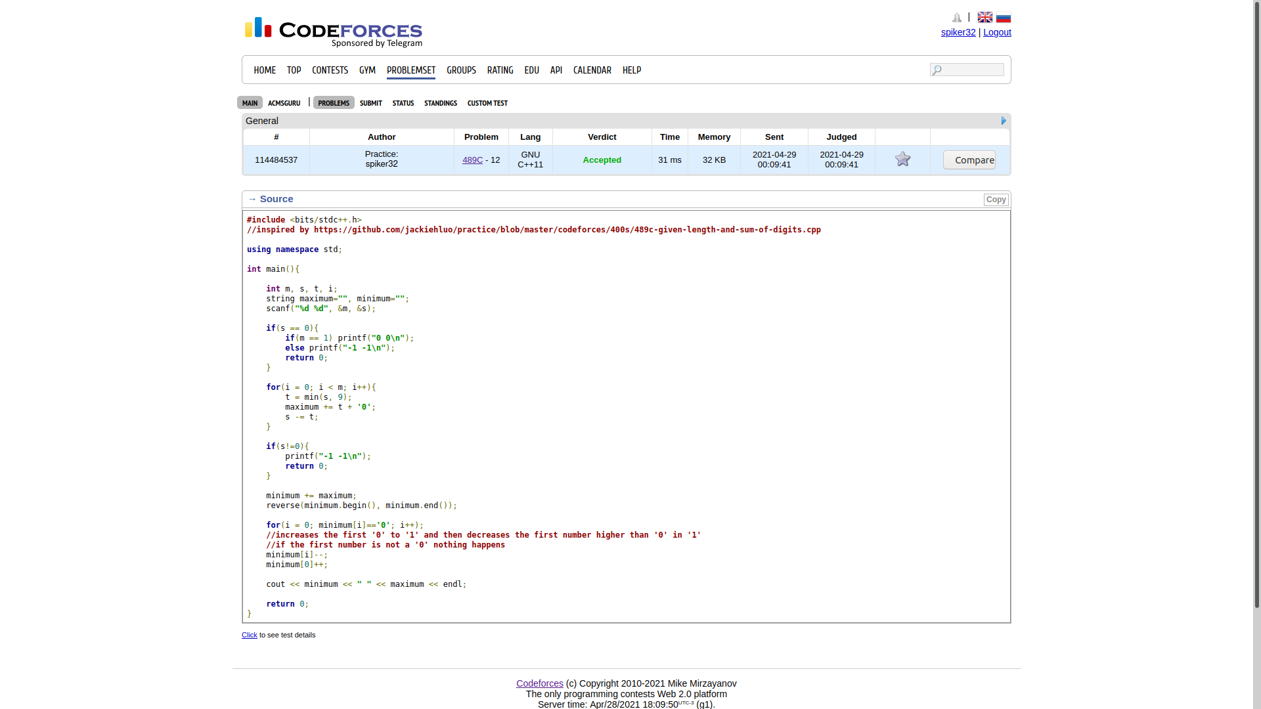1261x709 pixels.
Task: Open the GYM menu item
Action: pyautogui.click(x=367, y=70)
